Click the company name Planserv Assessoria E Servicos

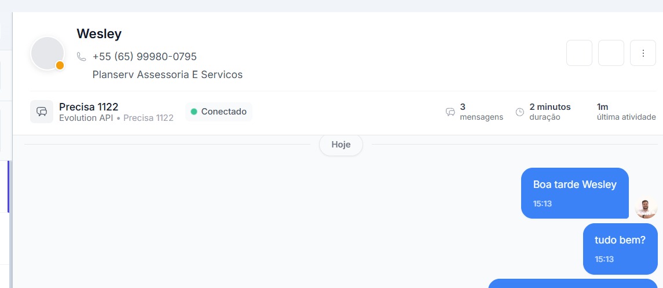point(167,75)
